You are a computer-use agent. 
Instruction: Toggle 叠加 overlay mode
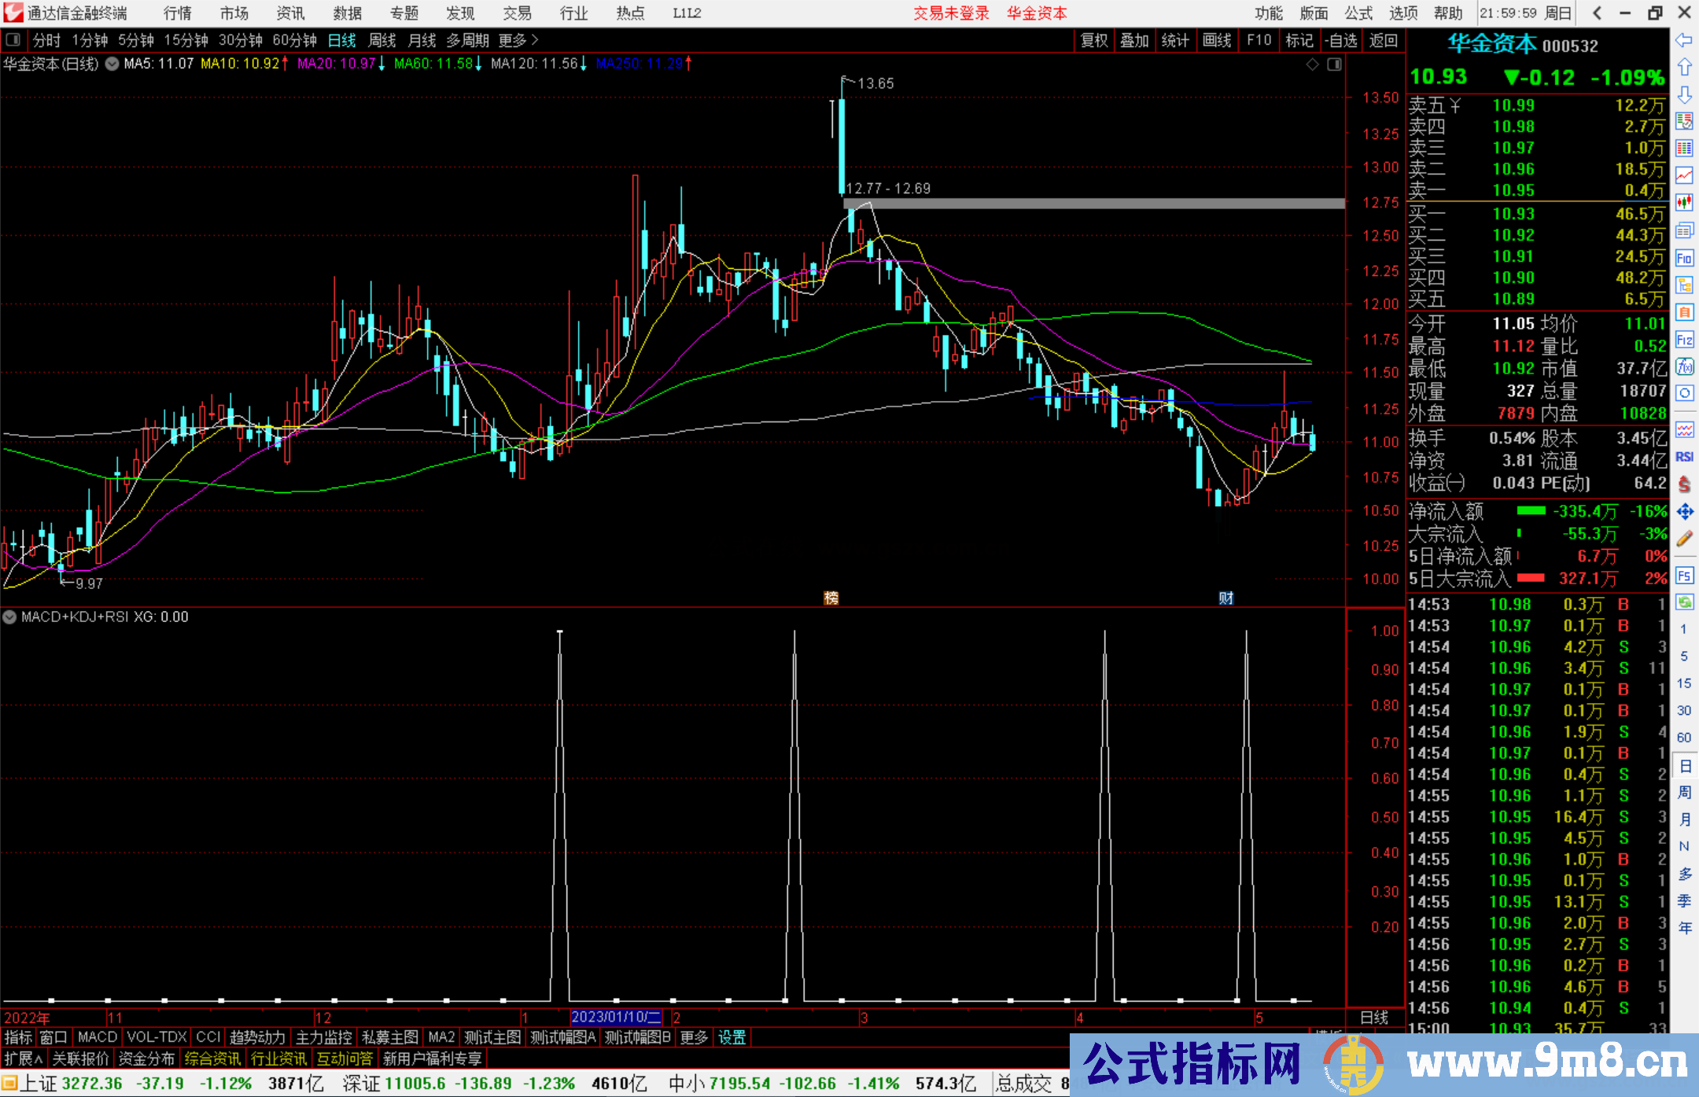(1134, 40)
